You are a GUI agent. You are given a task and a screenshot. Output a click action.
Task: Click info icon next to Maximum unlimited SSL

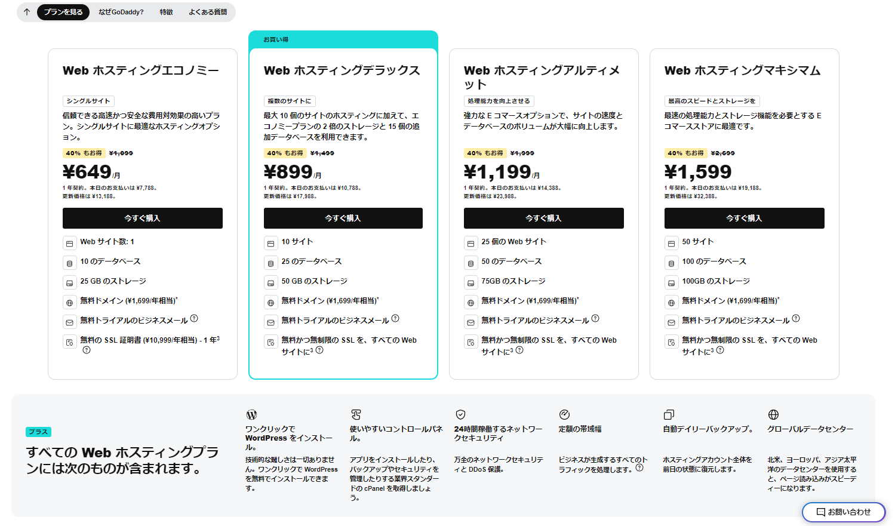point(720,350)
